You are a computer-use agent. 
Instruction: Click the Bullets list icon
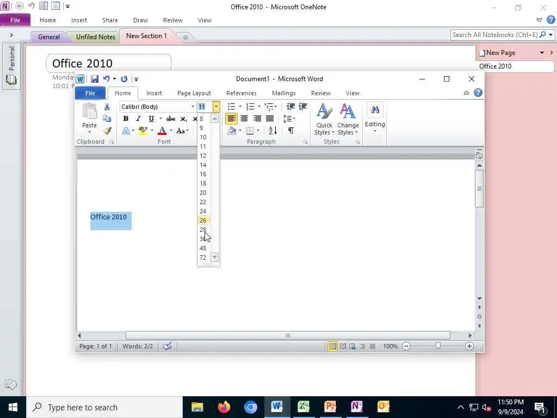click(232, 107)
